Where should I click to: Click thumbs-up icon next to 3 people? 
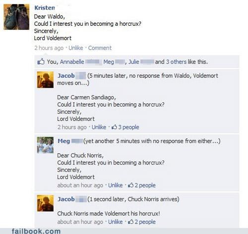coord(114,127)
